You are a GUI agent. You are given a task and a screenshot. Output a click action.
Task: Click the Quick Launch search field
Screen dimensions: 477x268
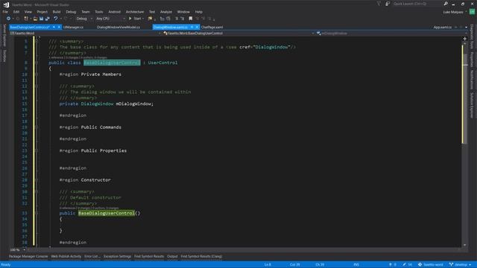pos(417,4)
